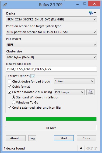
Task: Click the About... button
Action: coord(16,138)
